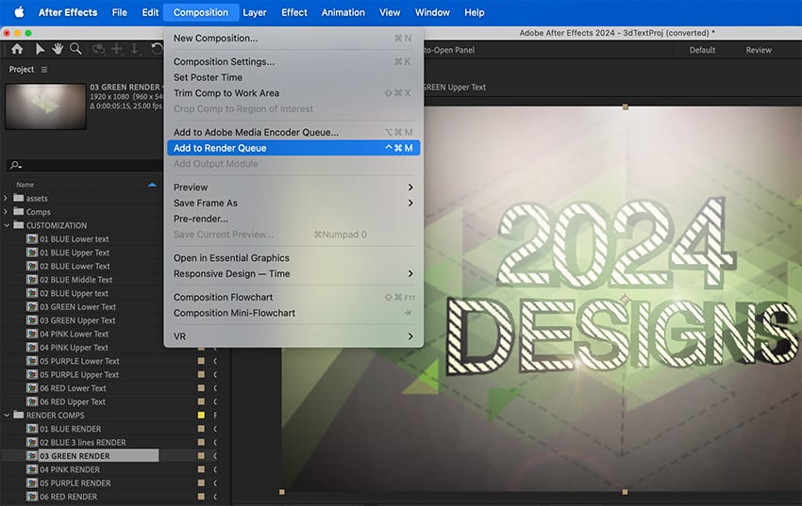Select the Selection arrow tool
The width and height of the screenshot is (802, 506).
[x=40, y=49]
